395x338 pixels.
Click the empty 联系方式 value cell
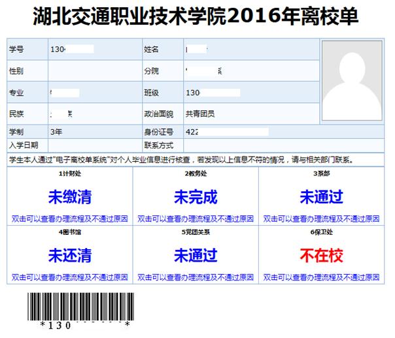(x=250, y=145)
